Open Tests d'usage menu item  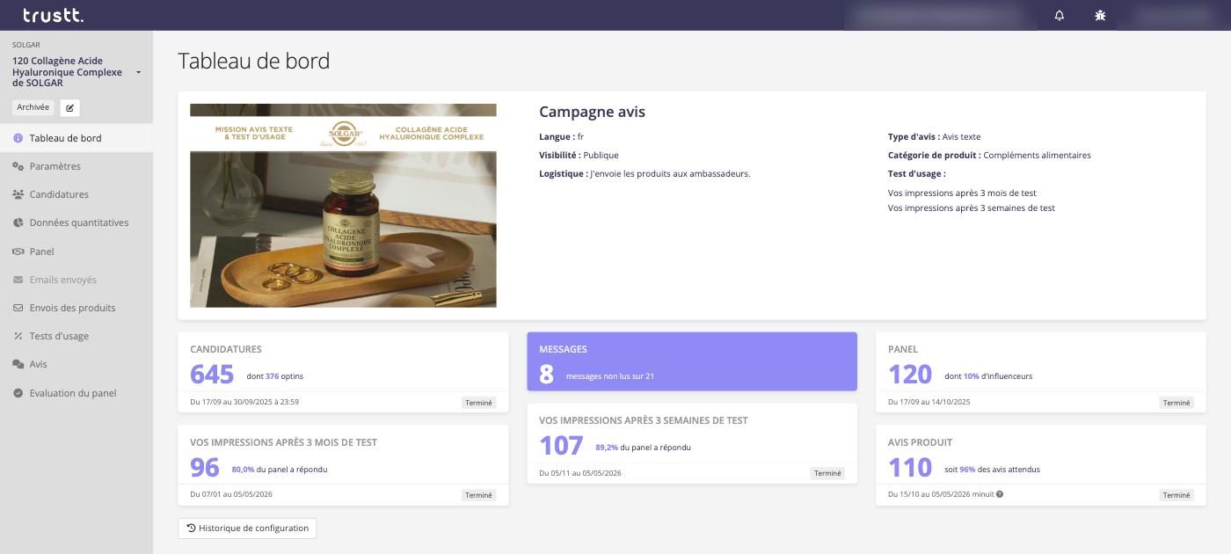pyautogui.click(x=76, y=336)
